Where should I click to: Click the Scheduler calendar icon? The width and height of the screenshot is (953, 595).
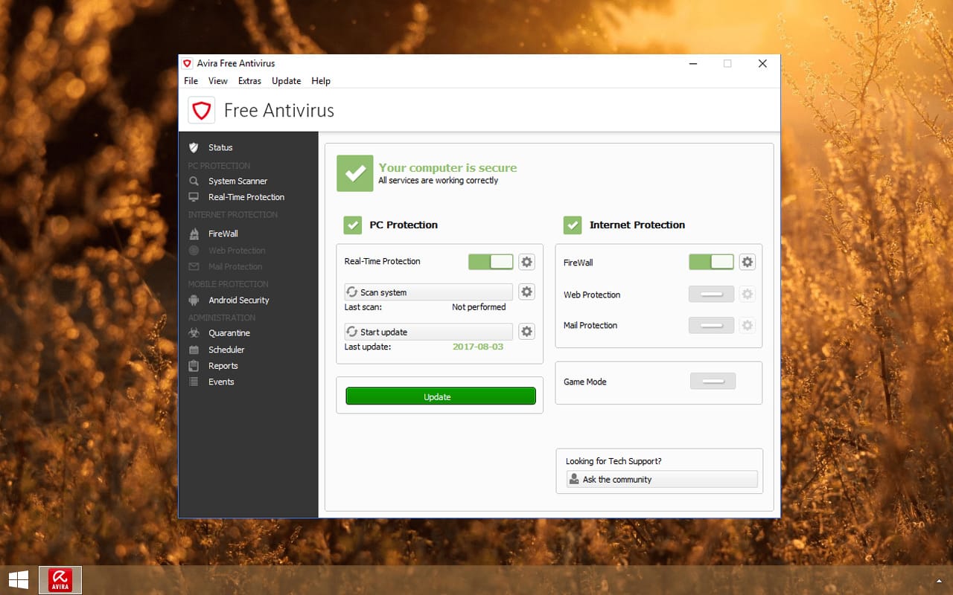click(194, 350)
